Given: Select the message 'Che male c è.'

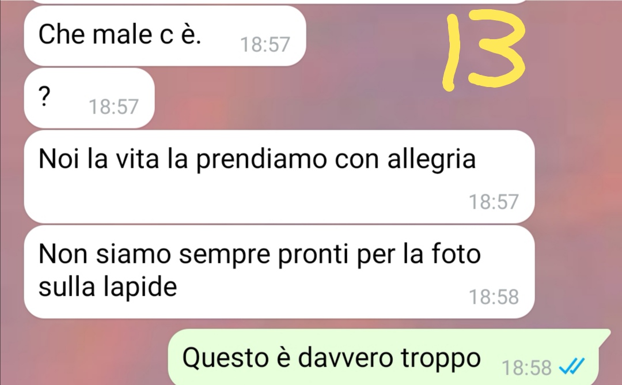Looking at the screenshot, I should pos(165,36).
